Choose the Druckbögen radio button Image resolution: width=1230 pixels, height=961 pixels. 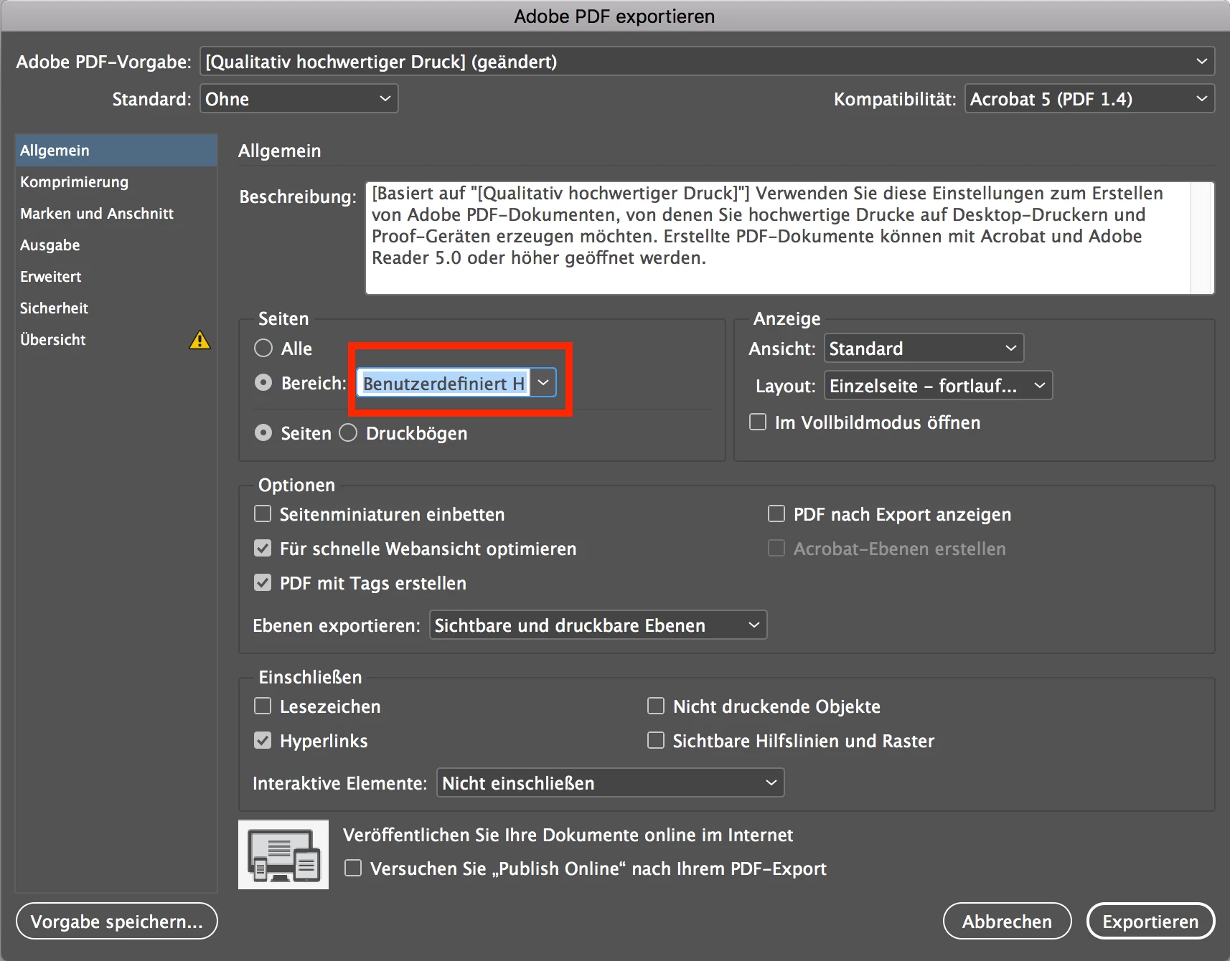pos(348,433)
